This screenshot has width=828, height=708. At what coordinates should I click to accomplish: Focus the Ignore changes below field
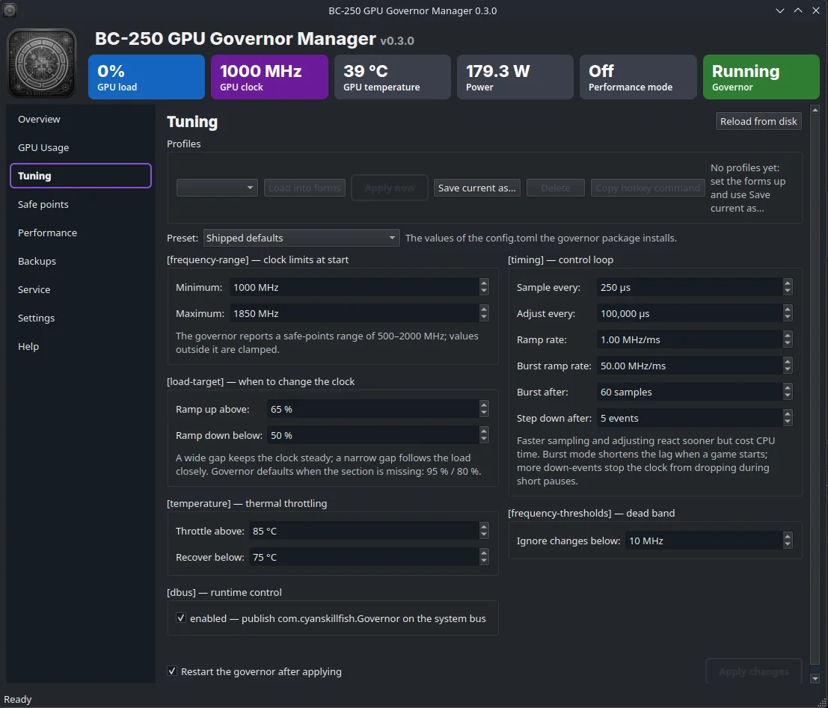[708, 541]
